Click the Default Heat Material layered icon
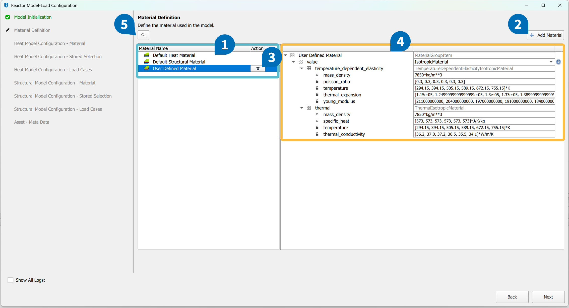This screenshot has height=308, width=569. click(147, 55)
